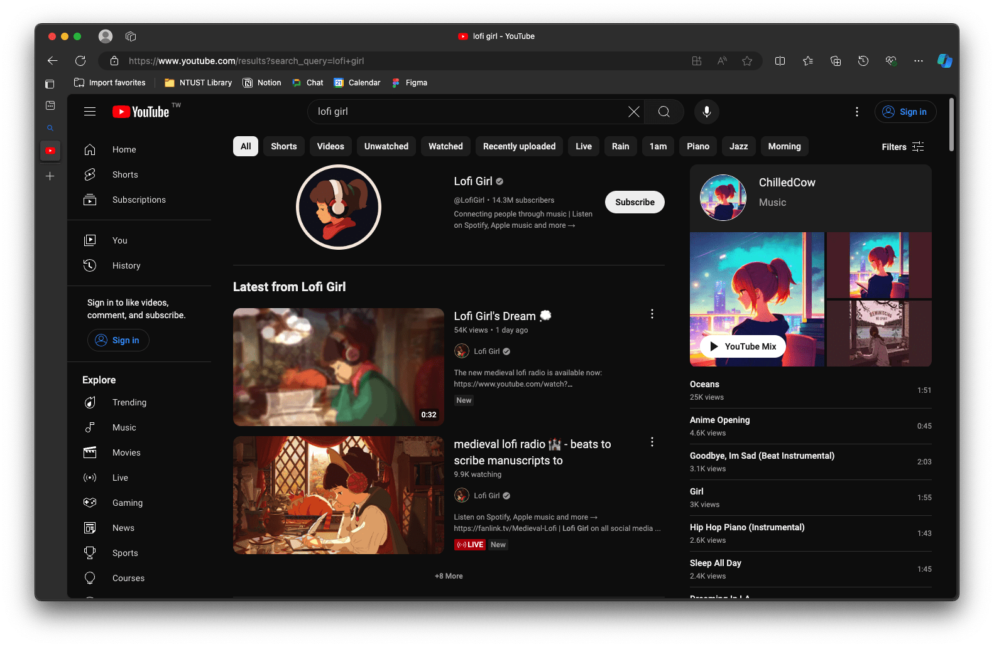Open the apps grid icon in address bar

(697, 61)
